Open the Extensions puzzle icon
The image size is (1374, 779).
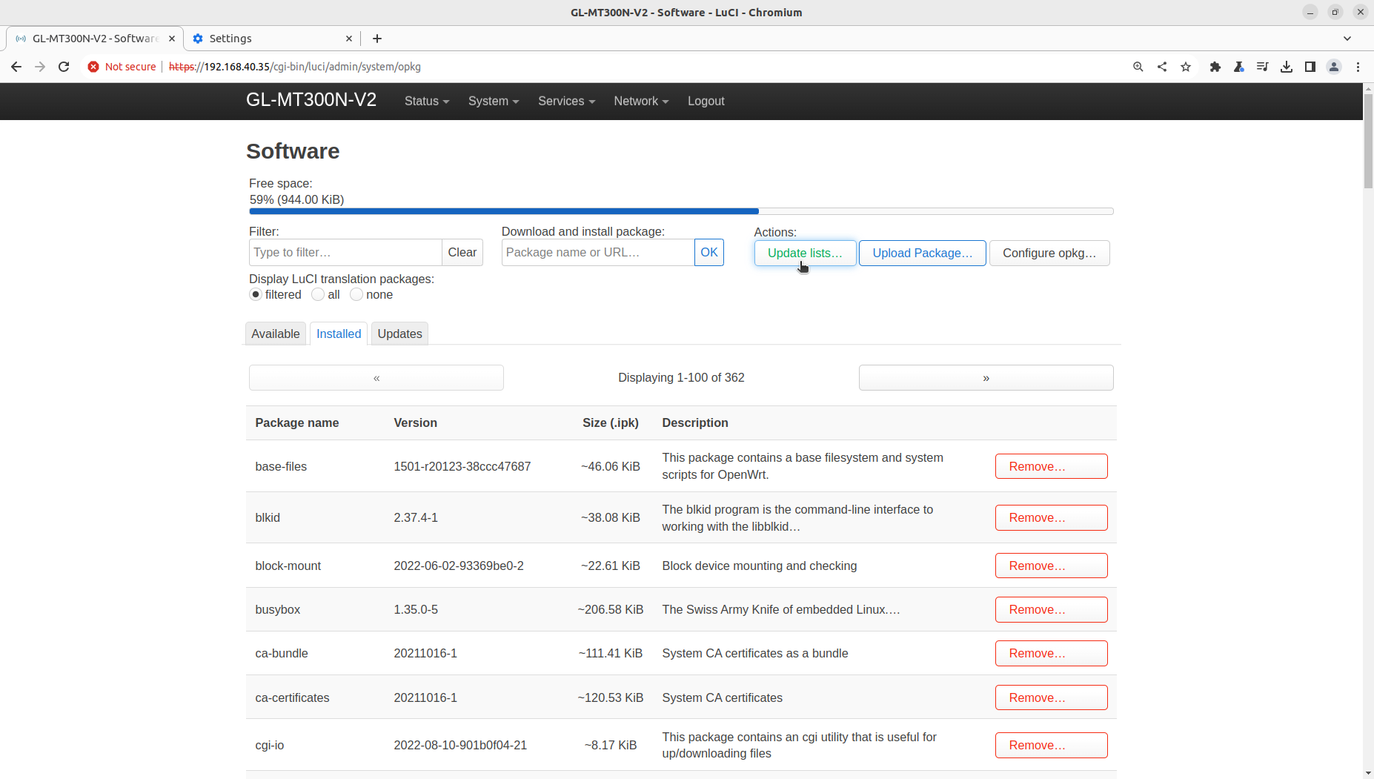click(1215, 67)
